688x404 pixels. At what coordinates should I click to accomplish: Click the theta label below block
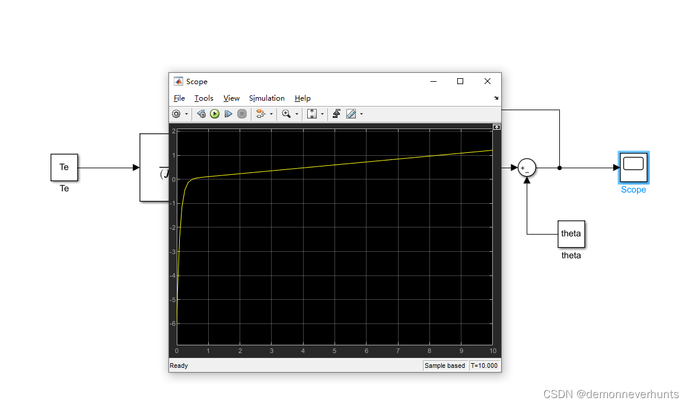tap(571, 255)
